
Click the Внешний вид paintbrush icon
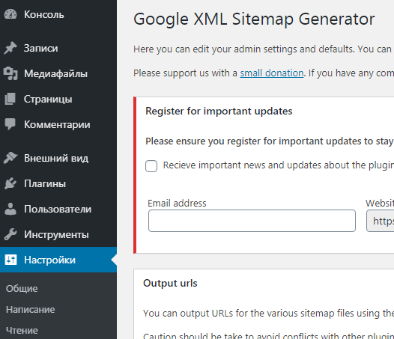(10, 158)
